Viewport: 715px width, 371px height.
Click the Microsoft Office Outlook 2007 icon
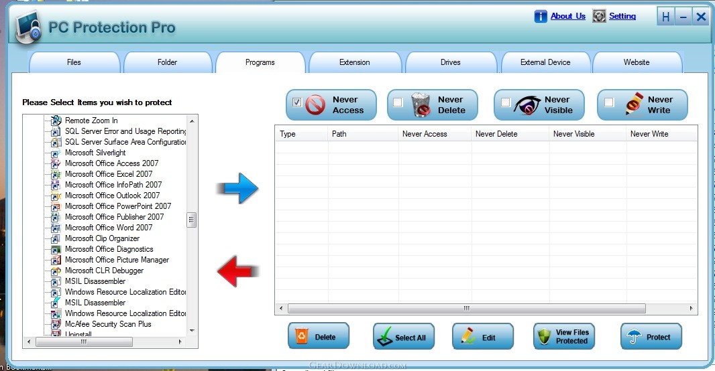pos(56,196)
